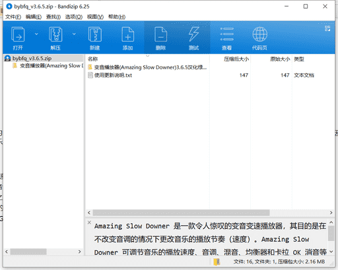
Task: Open the Find (查找) menu
Action: (53, 17)
